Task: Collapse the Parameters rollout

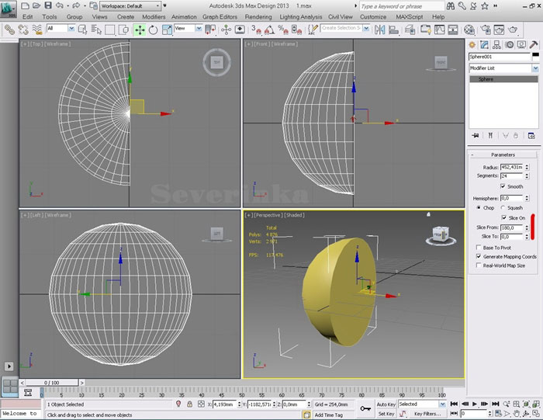Action: [503, 154]
